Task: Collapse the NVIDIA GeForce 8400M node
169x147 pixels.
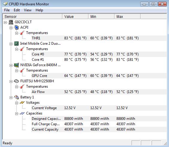Action: tap(11, 65)
